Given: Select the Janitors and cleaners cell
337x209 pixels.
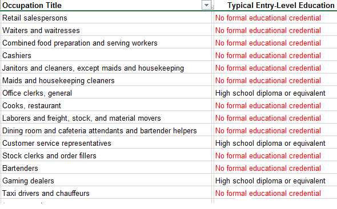Looking at the screenshot, I should (x=106, y=68).
